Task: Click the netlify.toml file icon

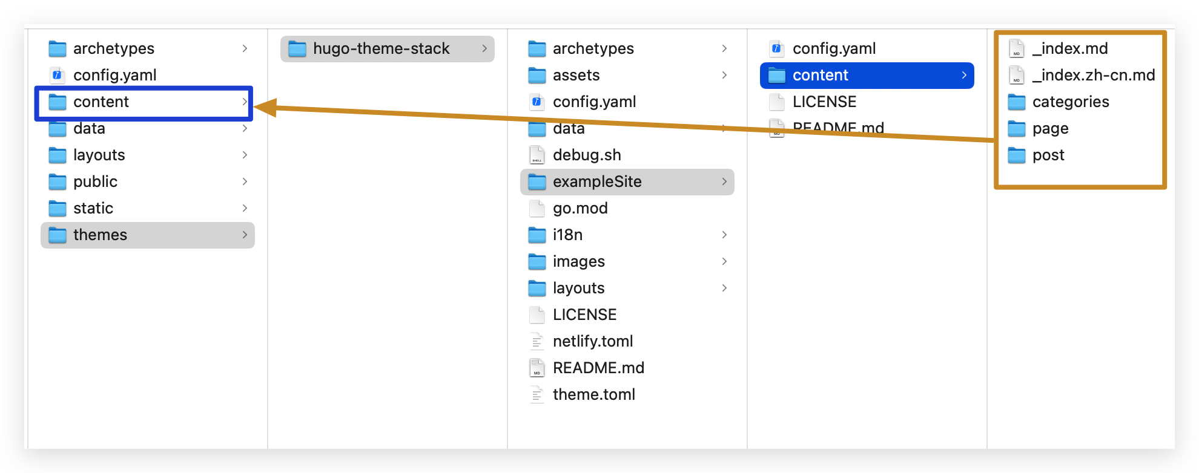Action: tap(537, 341)
